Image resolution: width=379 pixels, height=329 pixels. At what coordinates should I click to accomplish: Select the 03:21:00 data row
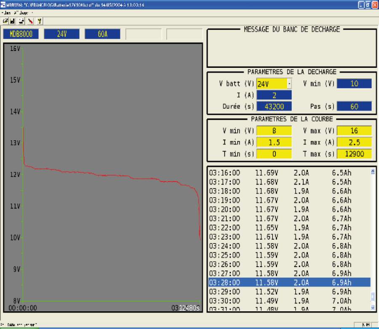[289, 219]
